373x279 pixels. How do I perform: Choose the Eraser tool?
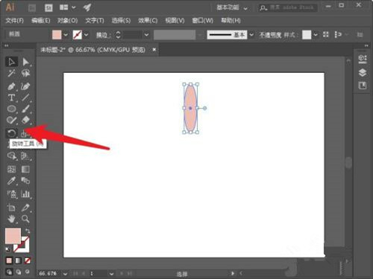tap(25, 121)
